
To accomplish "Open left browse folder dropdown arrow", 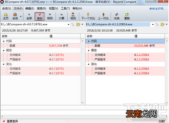I will click(x=82, y=24).
